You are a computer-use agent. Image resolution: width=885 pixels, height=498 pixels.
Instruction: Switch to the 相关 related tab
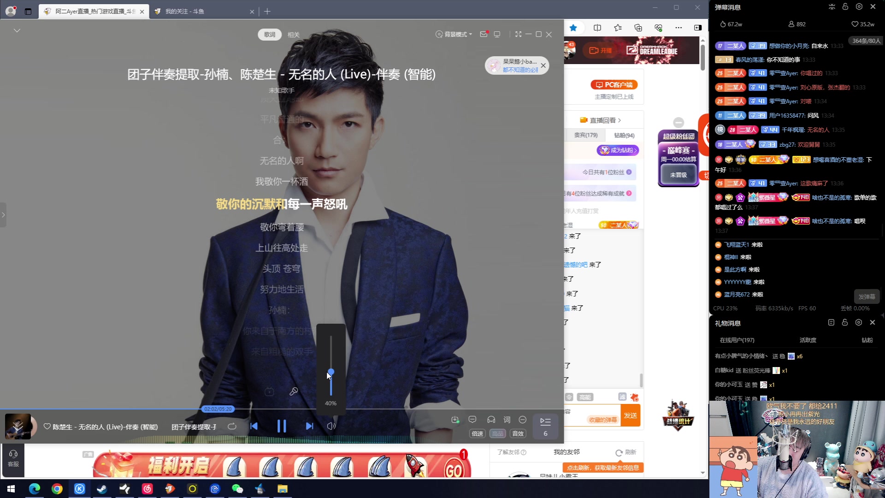tap(294, 35)
